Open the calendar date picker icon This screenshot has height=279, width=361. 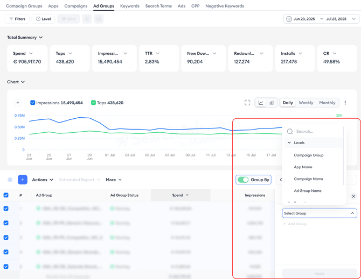289,19
